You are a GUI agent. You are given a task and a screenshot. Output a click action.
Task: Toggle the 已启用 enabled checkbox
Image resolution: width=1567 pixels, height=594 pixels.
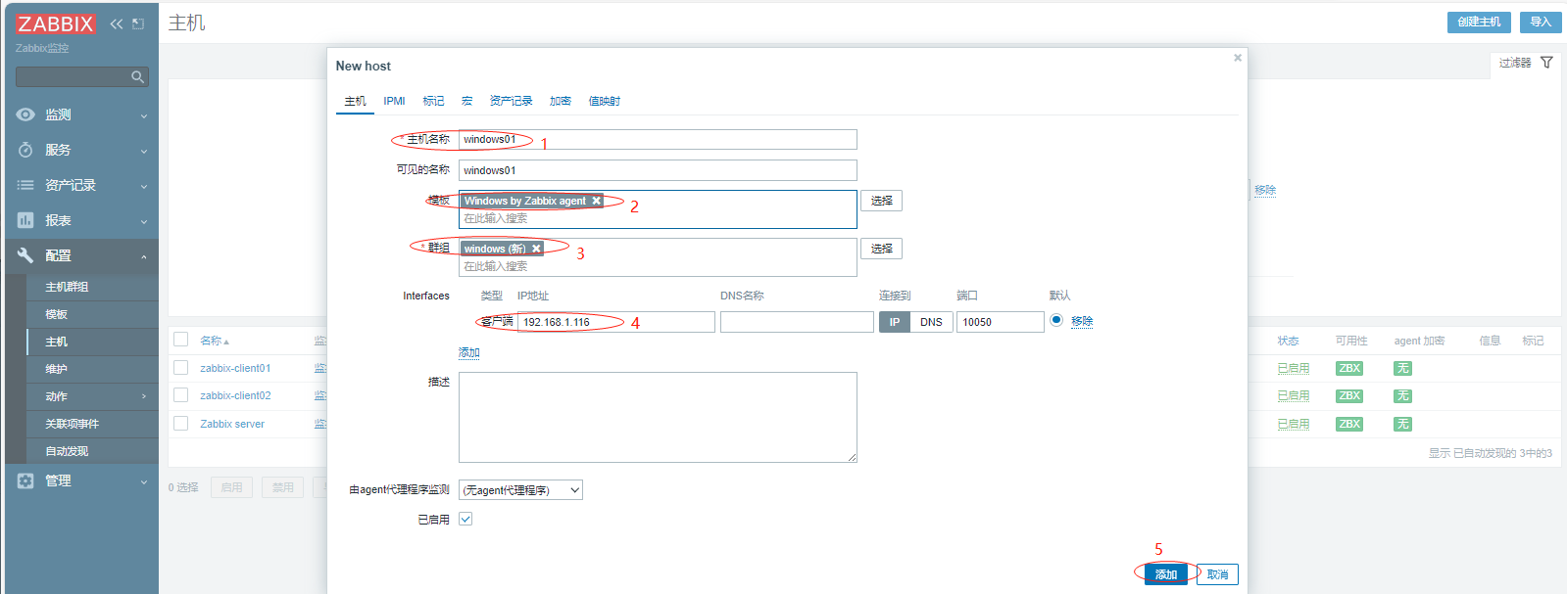pos(465,519)
